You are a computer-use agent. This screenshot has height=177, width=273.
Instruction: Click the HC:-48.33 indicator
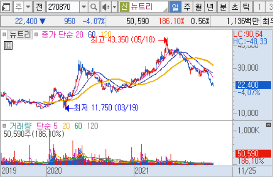point(250,42)
